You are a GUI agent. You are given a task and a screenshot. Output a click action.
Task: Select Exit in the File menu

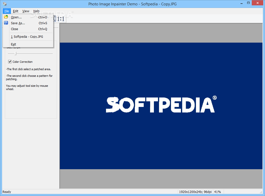[x=28, y=44]
